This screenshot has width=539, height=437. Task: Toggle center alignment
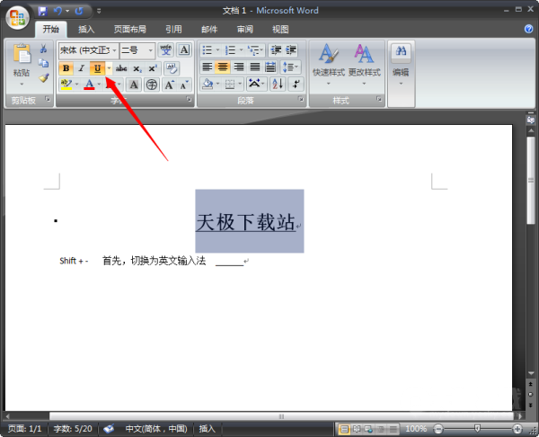pyautogui.click(x=223, y=67)
